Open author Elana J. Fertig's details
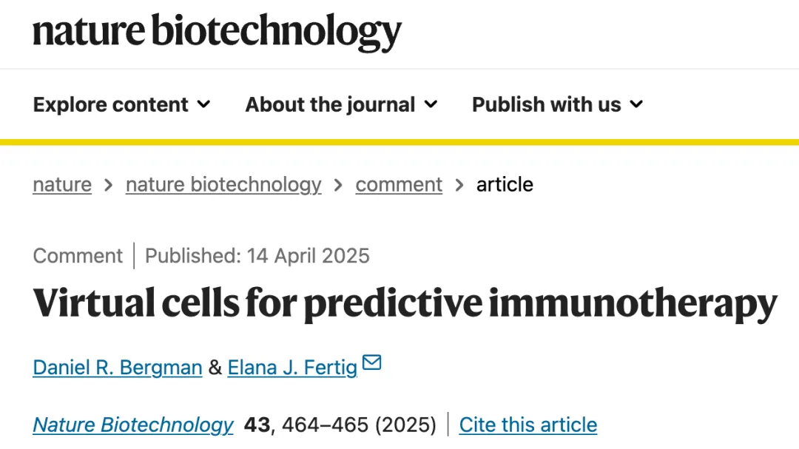 pos(292,368)
